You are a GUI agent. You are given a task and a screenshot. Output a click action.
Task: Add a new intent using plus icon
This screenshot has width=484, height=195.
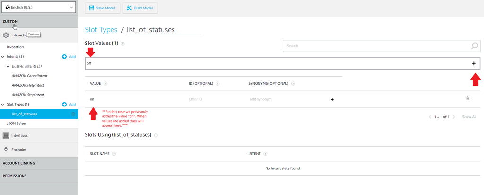64,57
